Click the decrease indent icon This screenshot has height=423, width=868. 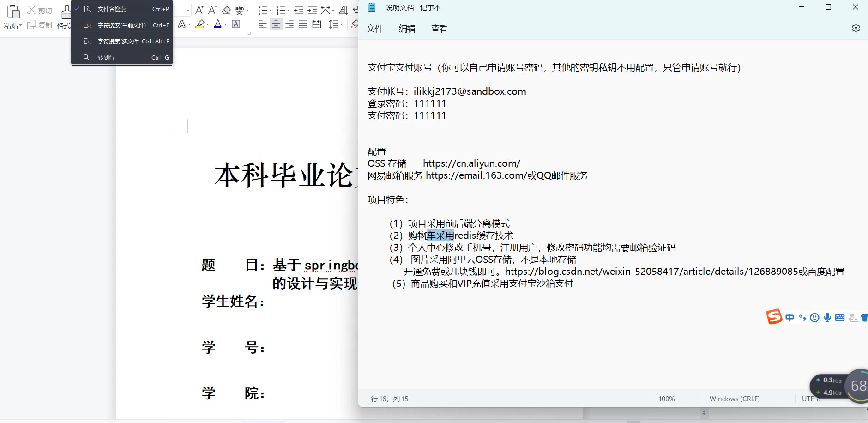click(299, 10)
